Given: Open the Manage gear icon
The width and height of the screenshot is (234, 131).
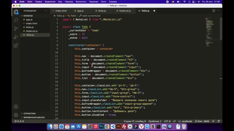Looking at the screenshot, I should click(x=16, y=115).
